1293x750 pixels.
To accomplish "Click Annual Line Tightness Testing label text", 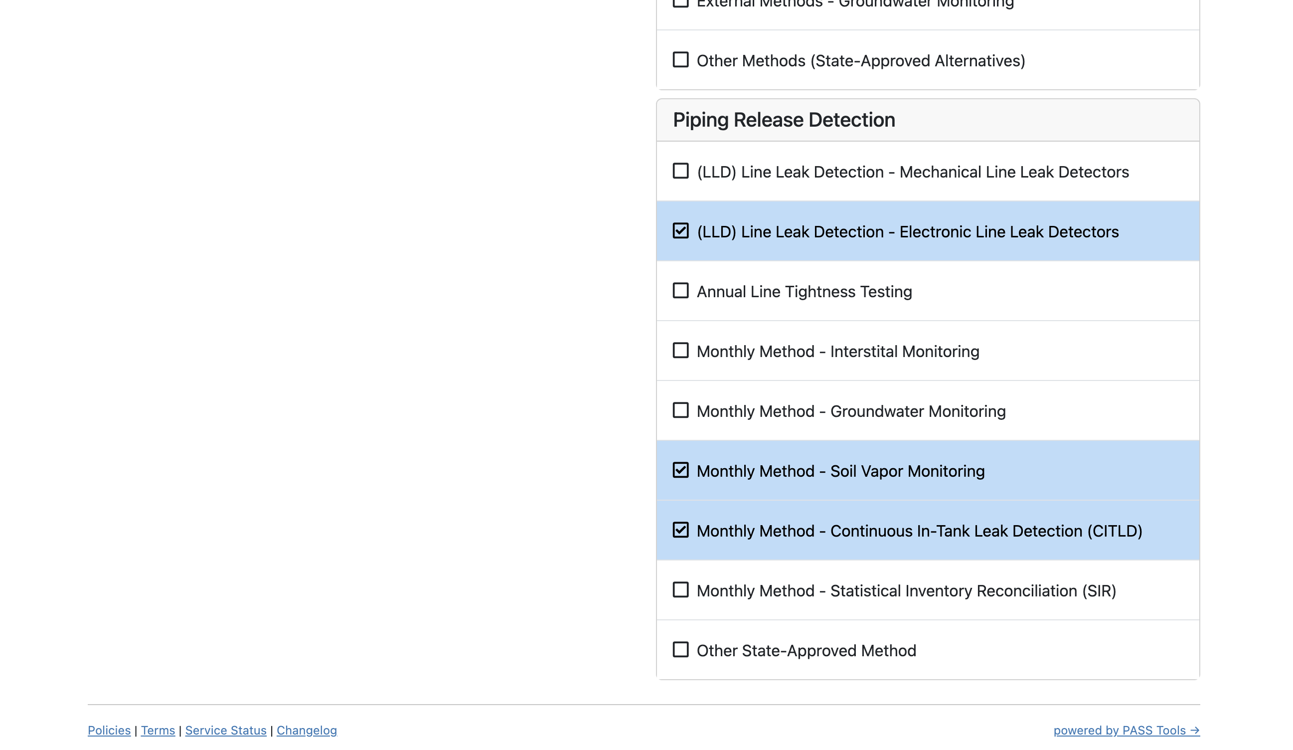I will [x=804, y=292].
